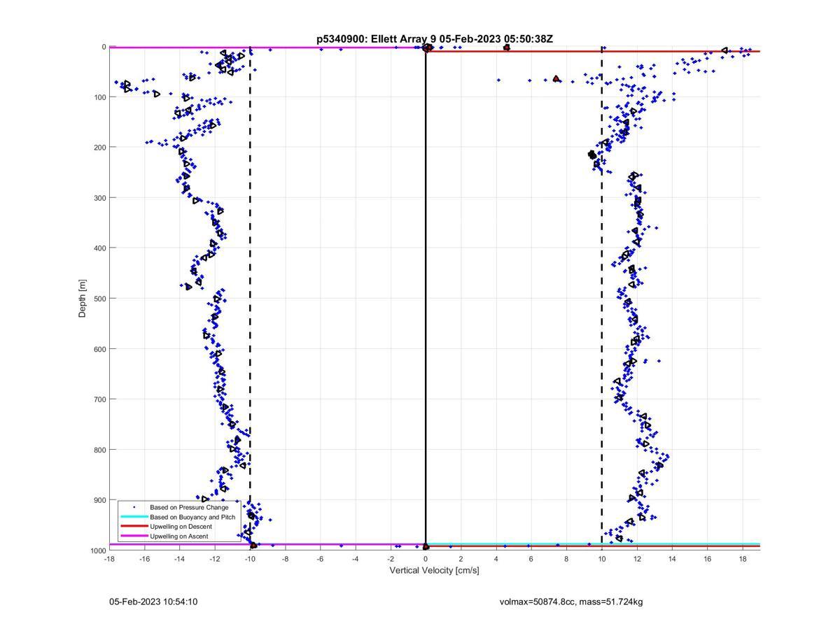Click velocity axis tick label '-8'
This screenshot has width=840, height=619.
click(x=285, y=559)
